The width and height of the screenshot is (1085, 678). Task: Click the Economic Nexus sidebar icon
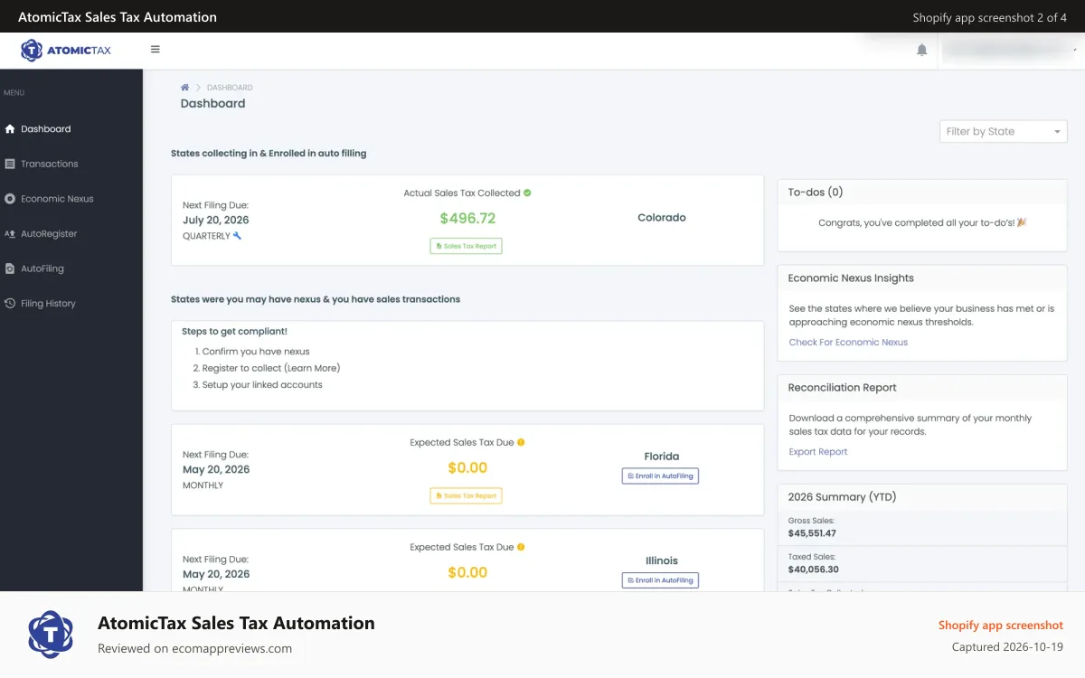point(10,199)
